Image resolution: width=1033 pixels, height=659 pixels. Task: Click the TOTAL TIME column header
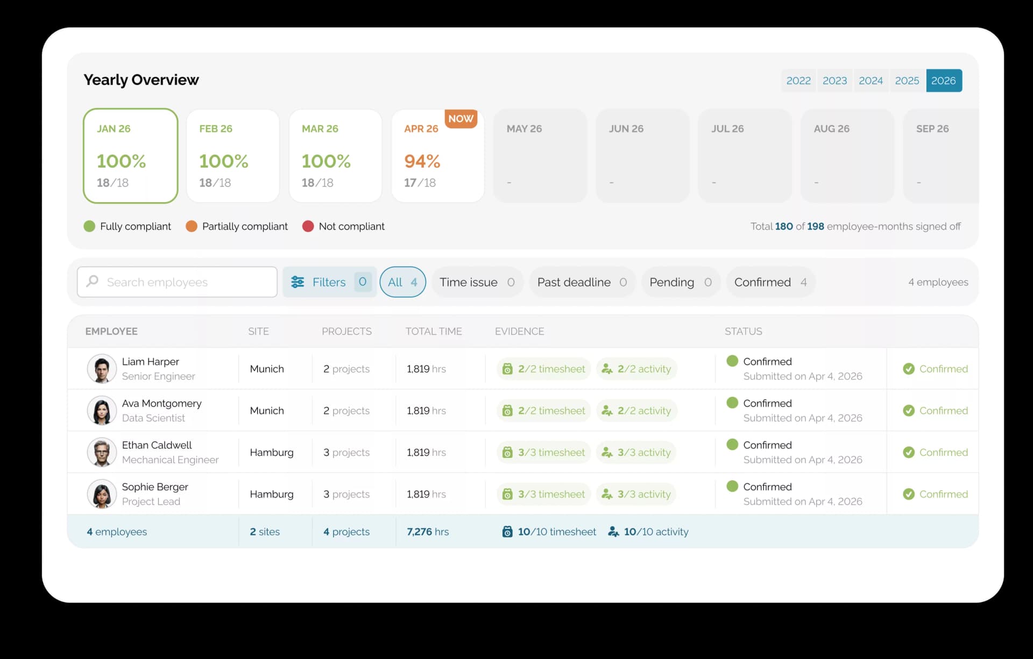coord(434,332)
